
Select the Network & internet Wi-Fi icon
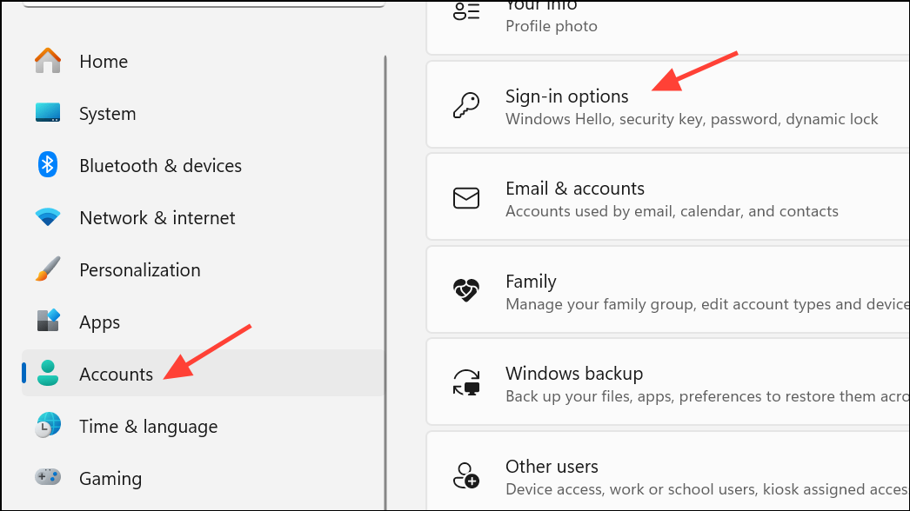(47, 217)
